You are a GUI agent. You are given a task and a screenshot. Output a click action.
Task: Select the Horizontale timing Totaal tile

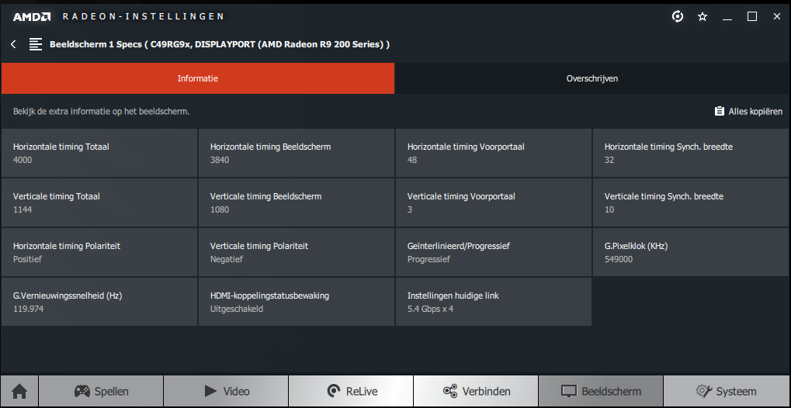coord(99,153)
